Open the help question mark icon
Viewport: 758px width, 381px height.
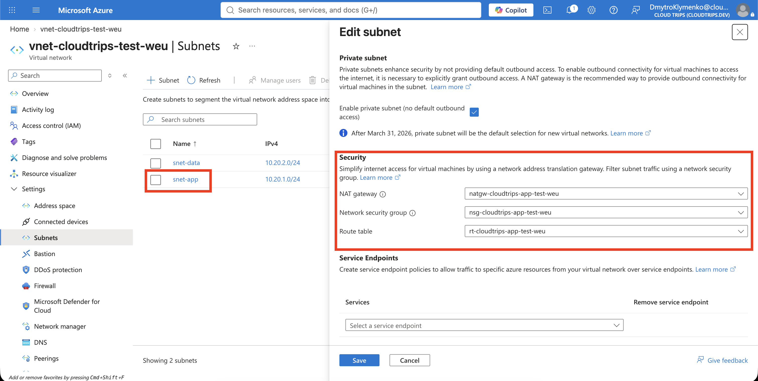coord(614,10)
